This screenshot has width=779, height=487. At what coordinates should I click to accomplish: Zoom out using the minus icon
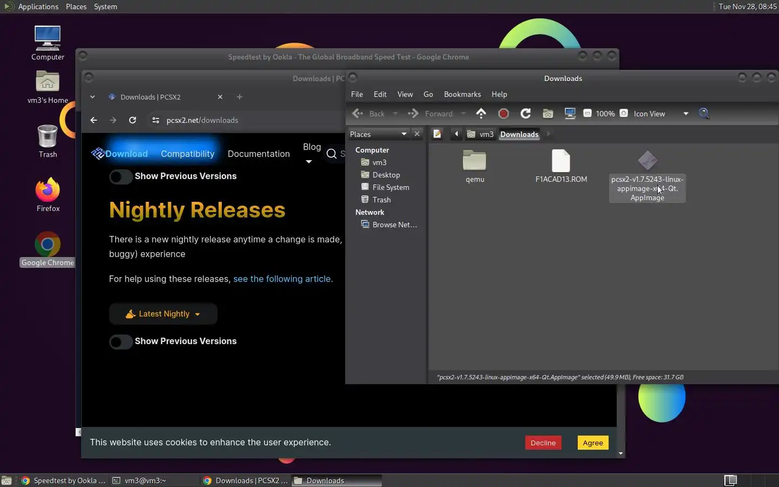(587, 113)
